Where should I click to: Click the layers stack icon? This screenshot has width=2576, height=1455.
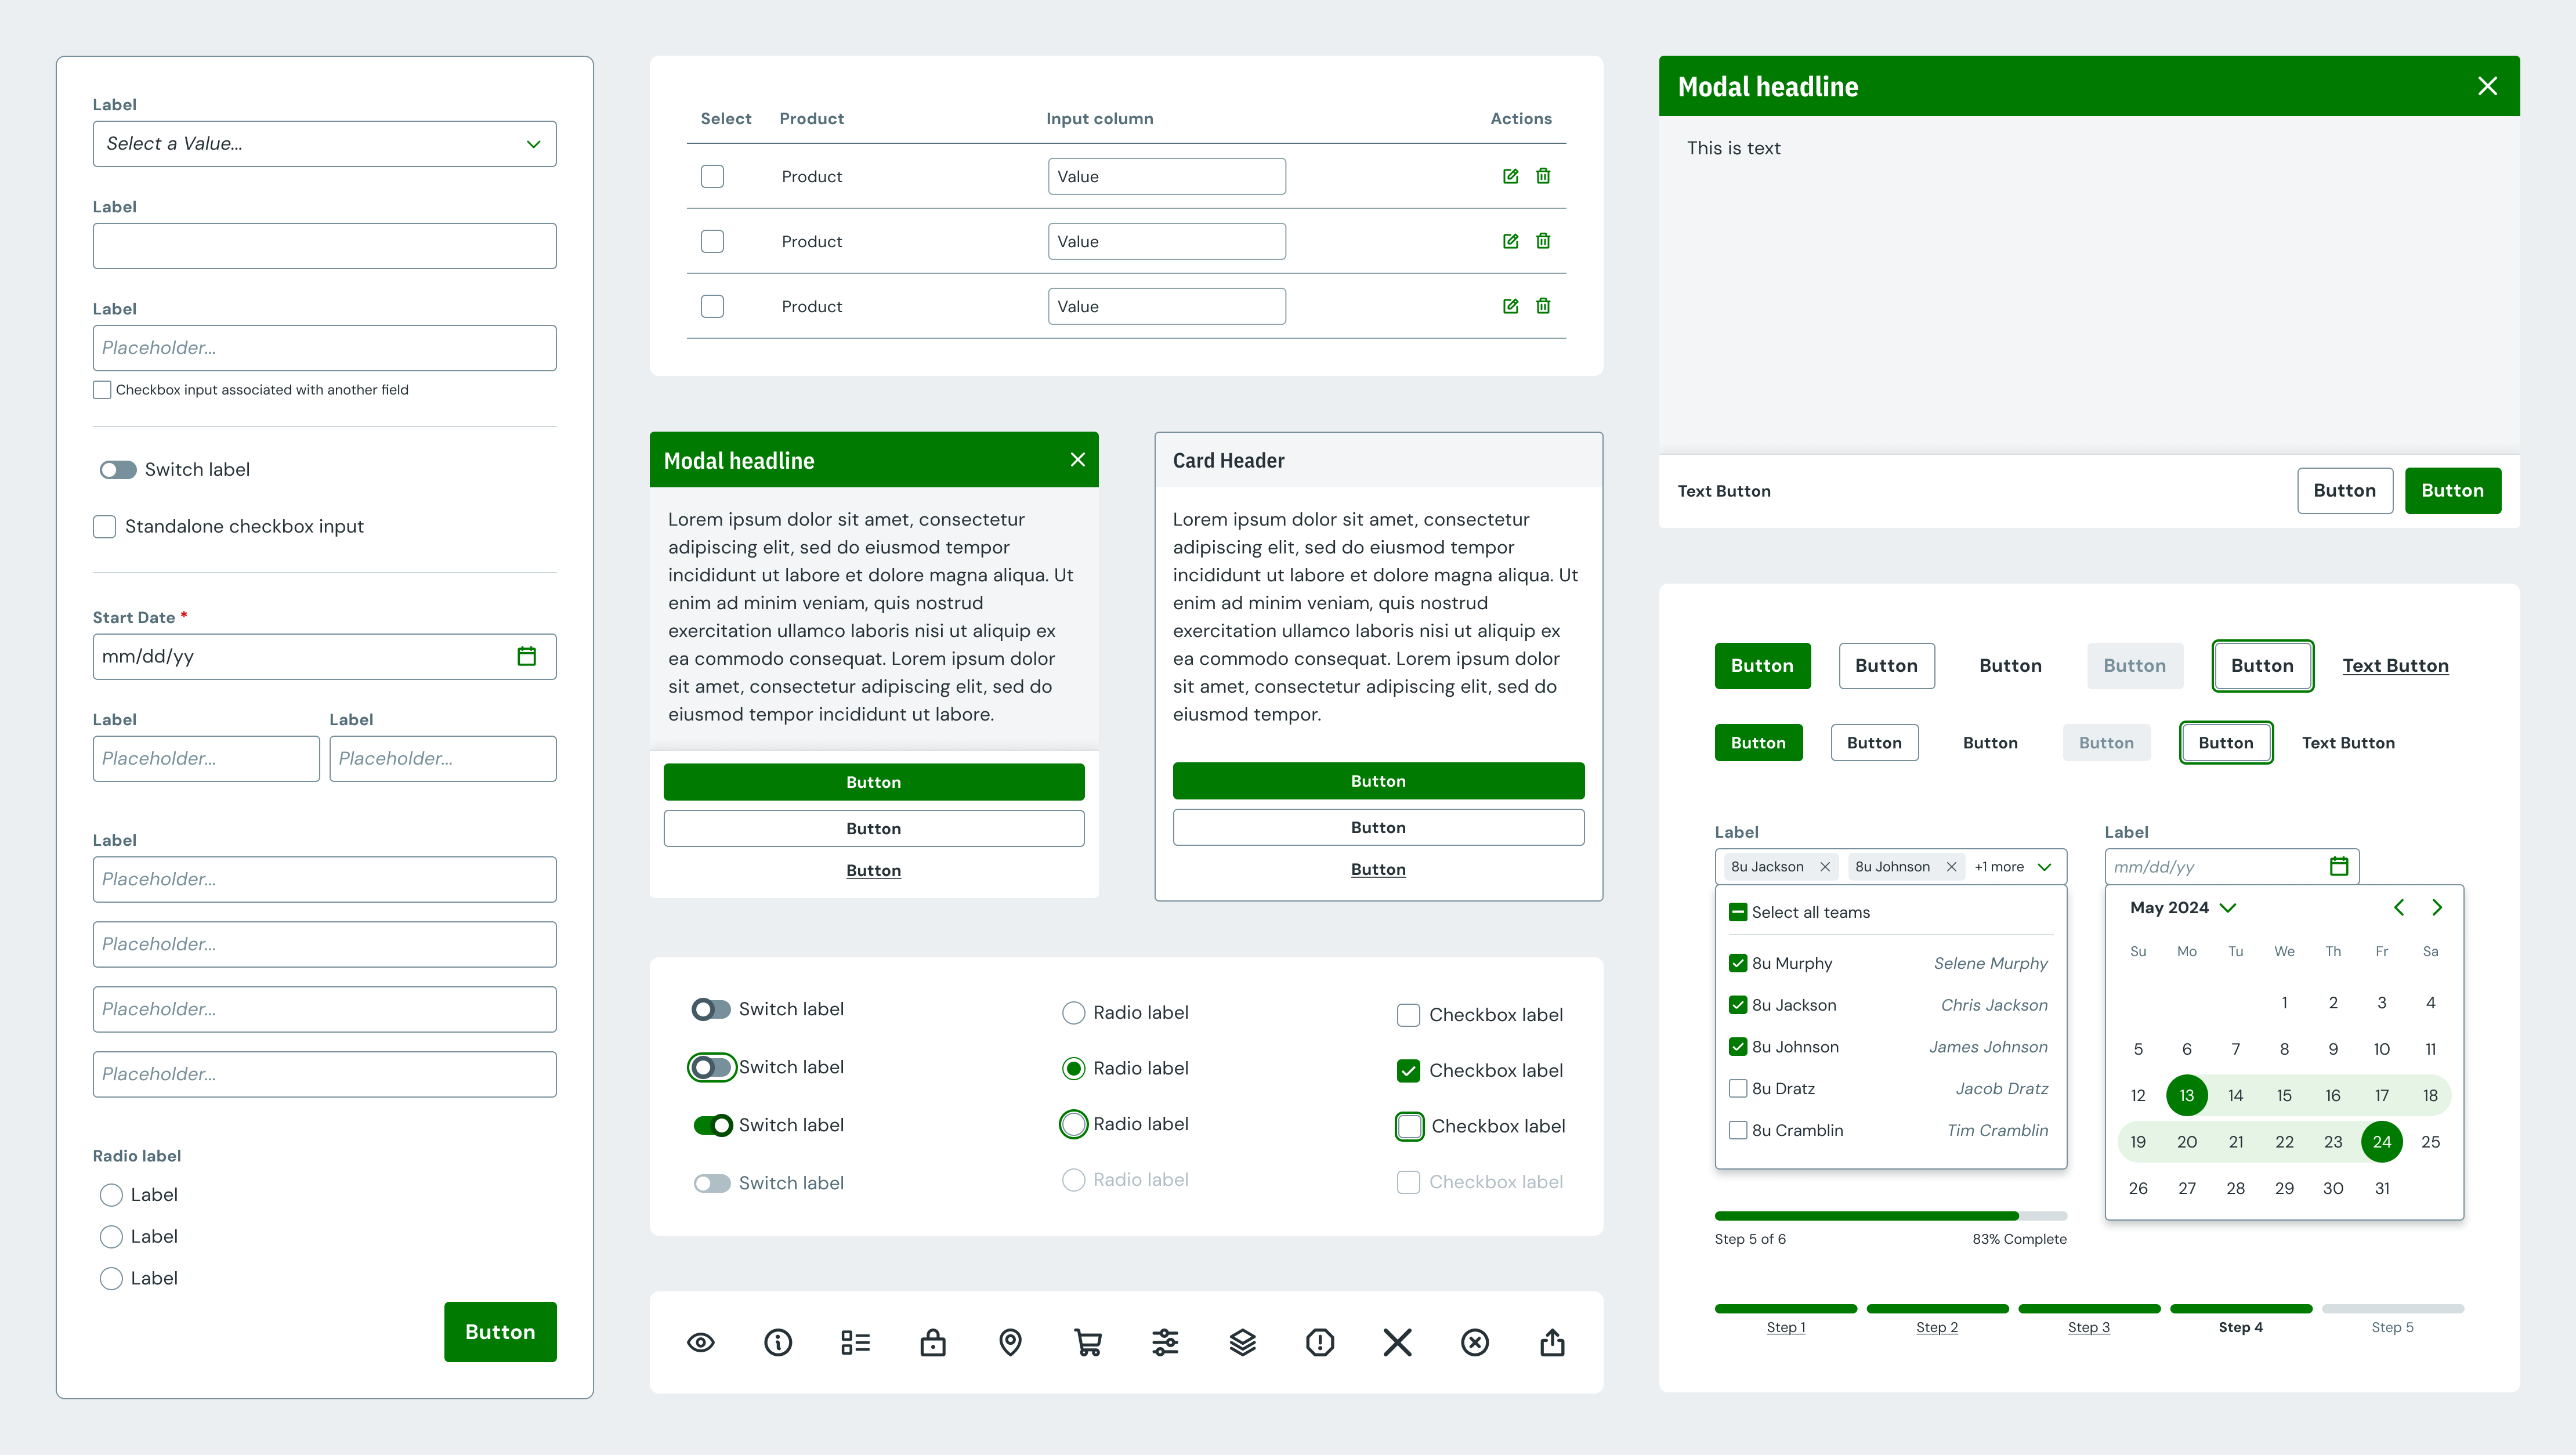[x=1242, y=1342]
